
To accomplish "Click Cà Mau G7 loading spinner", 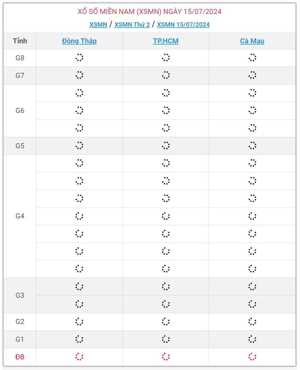I will 252,75.
